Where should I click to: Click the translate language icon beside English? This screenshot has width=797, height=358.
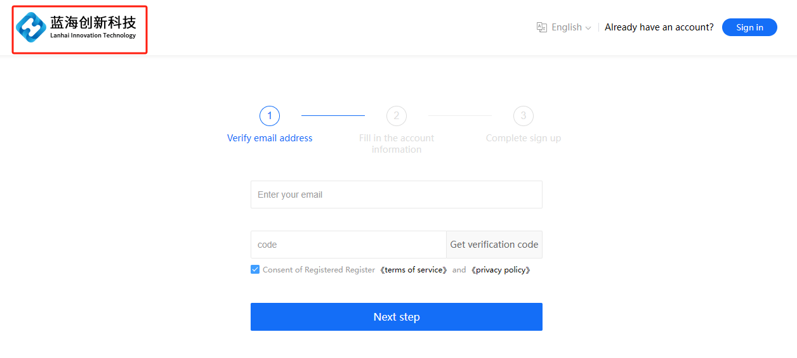coord(542,27)
